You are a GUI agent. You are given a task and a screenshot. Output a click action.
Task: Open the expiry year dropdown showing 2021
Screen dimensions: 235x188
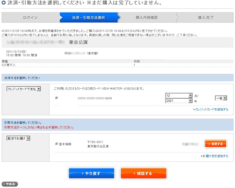point(179,101)
